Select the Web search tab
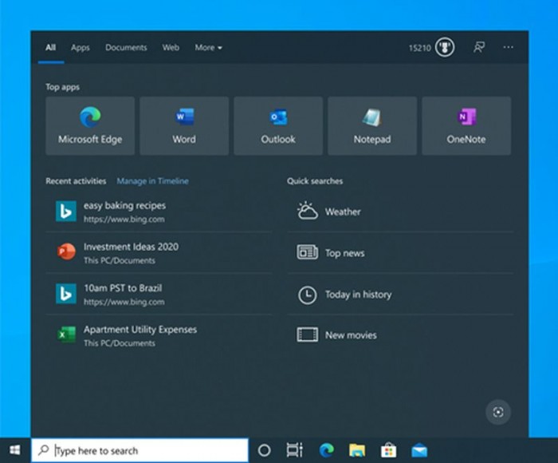This screenshot has height=463, width=558. [171, 48]
